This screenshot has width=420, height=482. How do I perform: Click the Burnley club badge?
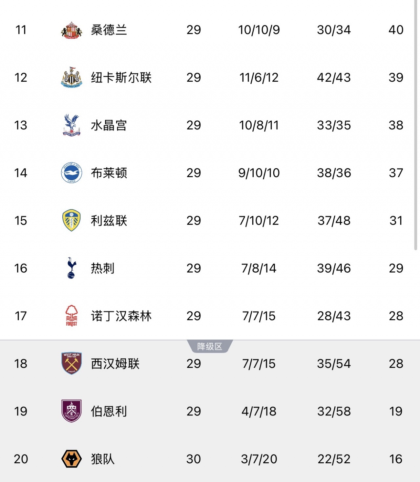(71, 411)
